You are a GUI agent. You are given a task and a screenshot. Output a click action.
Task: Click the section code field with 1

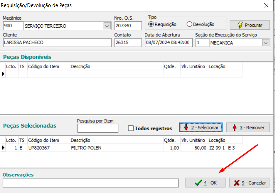point(202,43)
